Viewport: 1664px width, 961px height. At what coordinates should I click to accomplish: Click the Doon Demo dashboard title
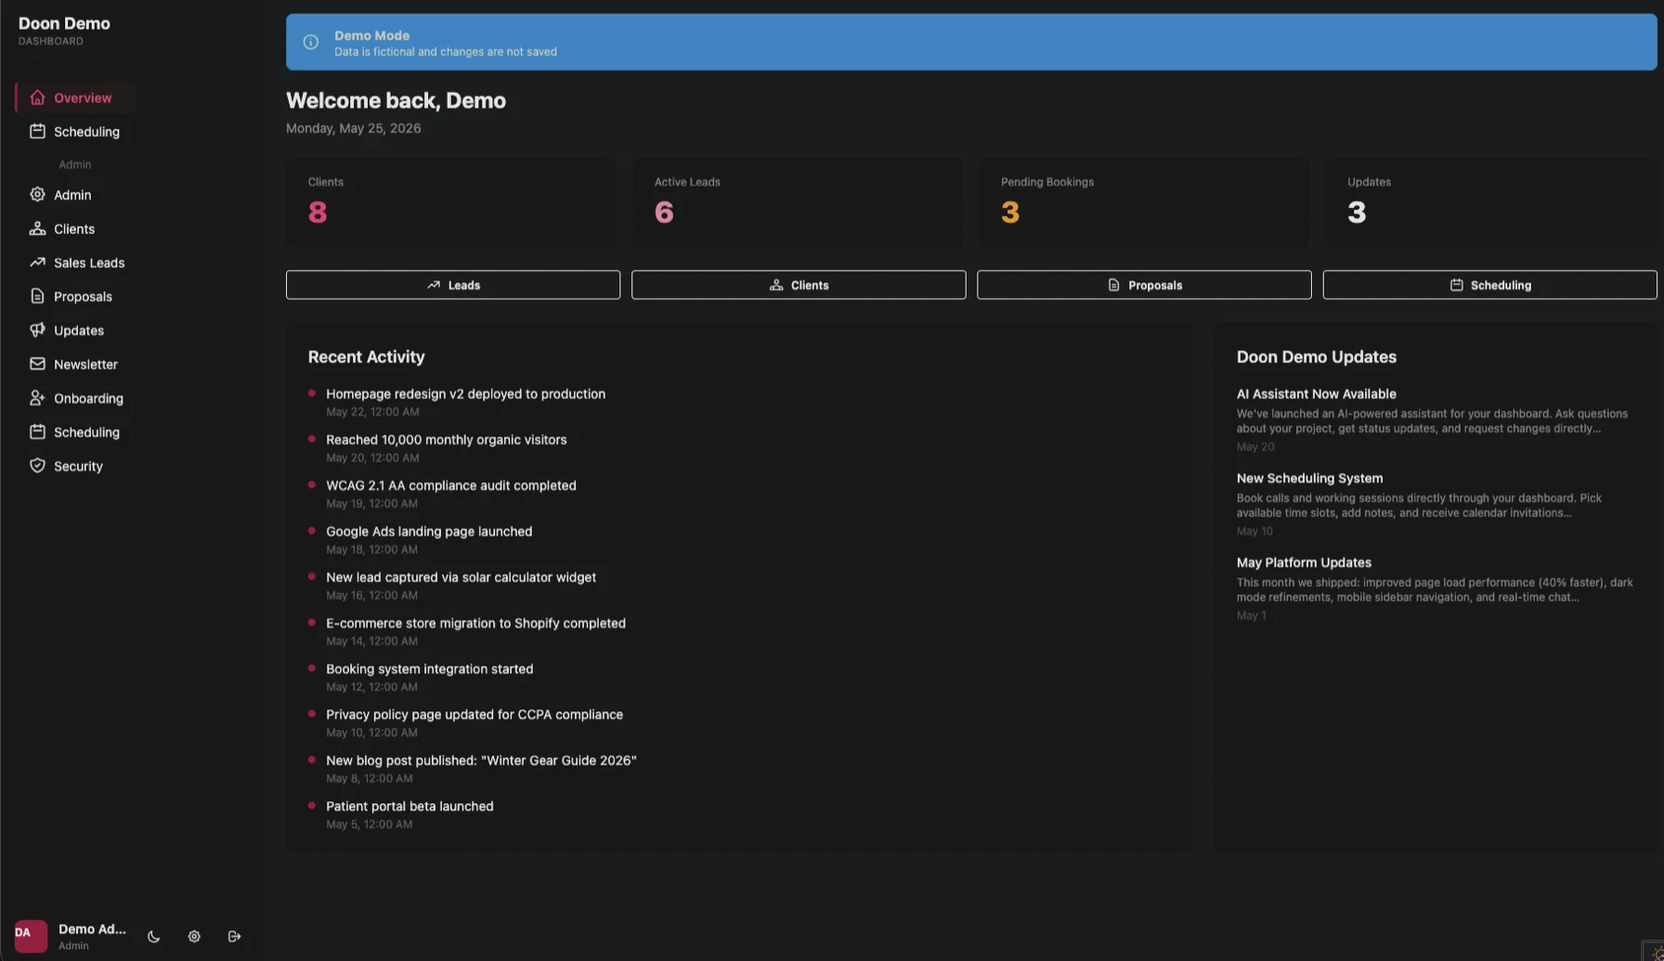pyautogui.click(x=64, y=23)
